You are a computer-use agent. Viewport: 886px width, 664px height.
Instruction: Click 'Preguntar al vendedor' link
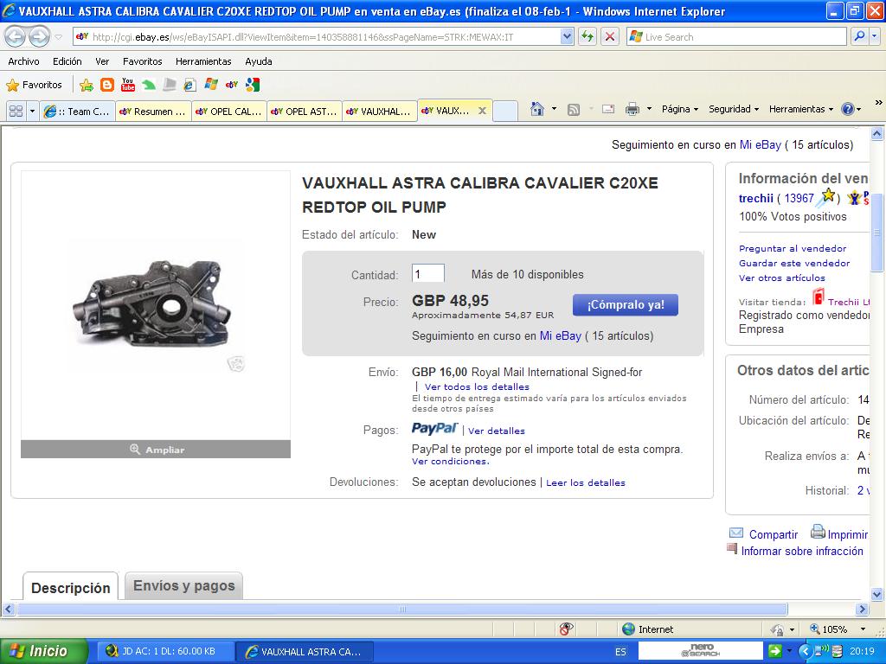point(793,248)
